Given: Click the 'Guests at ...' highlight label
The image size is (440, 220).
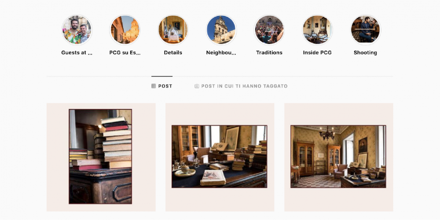Looking at the screenshot, I should click(x=77, y=52).
